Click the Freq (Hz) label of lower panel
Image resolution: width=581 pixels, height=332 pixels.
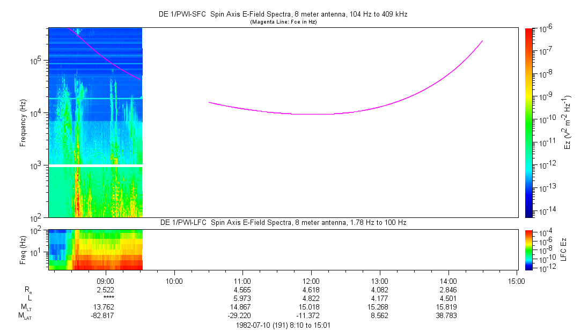coord(23,249)
